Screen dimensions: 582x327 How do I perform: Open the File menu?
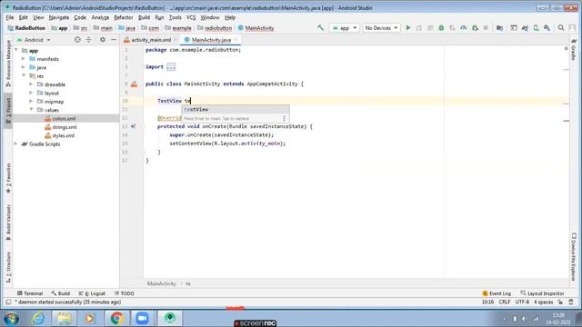tap(10, 17)
